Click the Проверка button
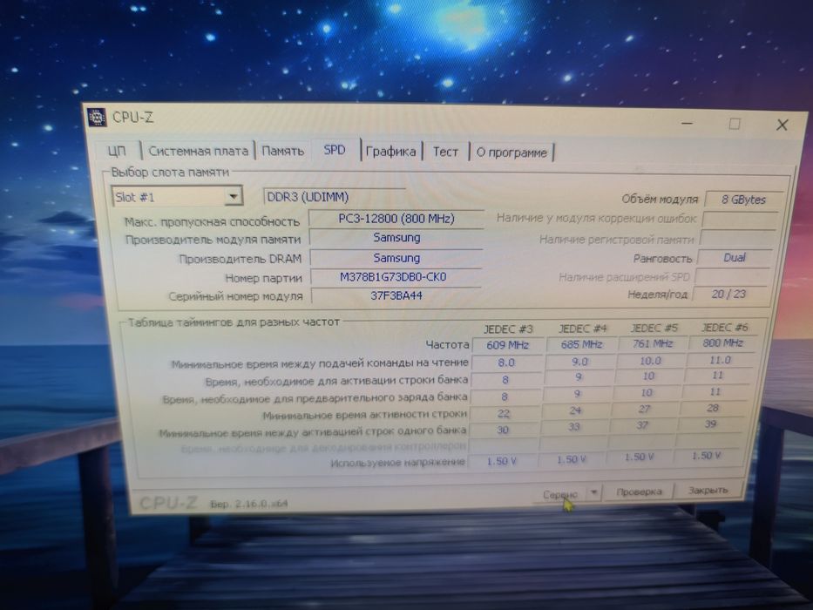813x610 pixels. pyautogui.click(x=639, y=491)
